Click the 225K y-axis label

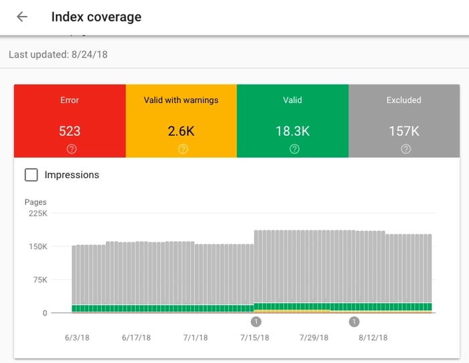tap(36, 214)
